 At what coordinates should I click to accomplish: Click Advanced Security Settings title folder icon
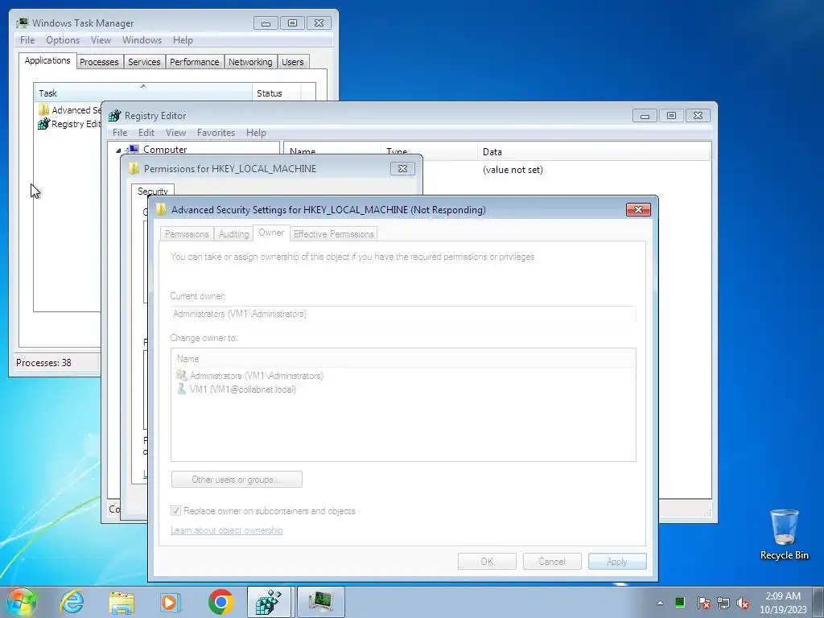161,210
